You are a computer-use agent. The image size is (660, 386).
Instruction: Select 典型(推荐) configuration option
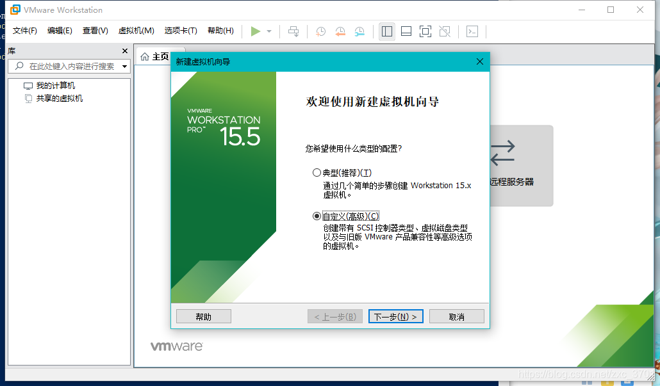317,172
